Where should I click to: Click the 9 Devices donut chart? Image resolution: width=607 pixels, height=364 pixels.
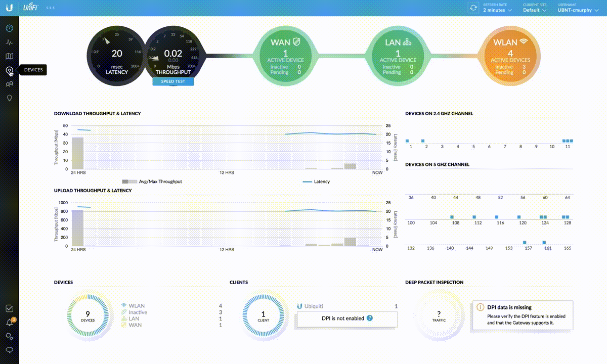pos(88,316)
